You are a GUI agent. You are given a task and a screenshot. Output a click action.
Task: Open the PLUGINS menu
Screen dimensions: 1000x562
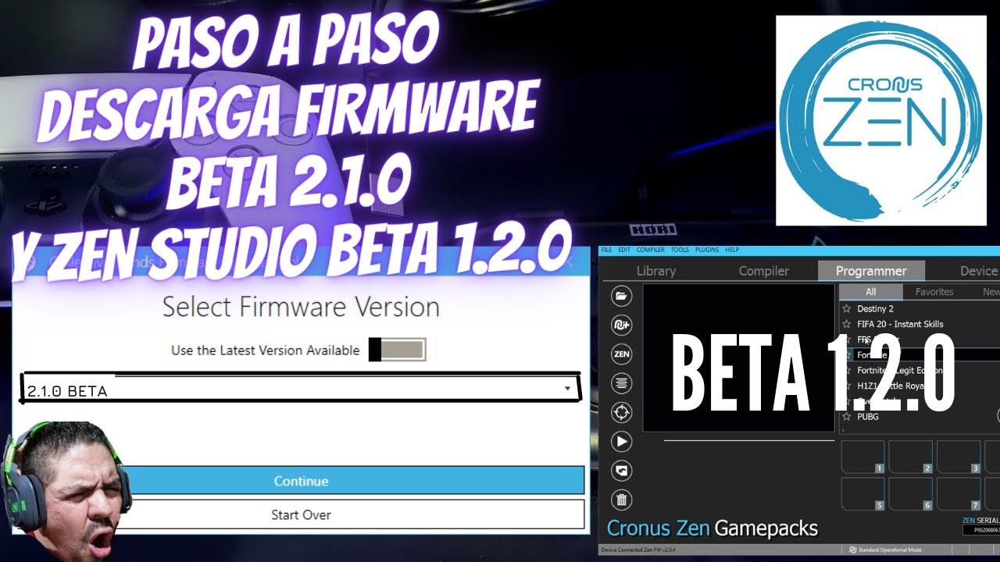(x=707, y=250)
